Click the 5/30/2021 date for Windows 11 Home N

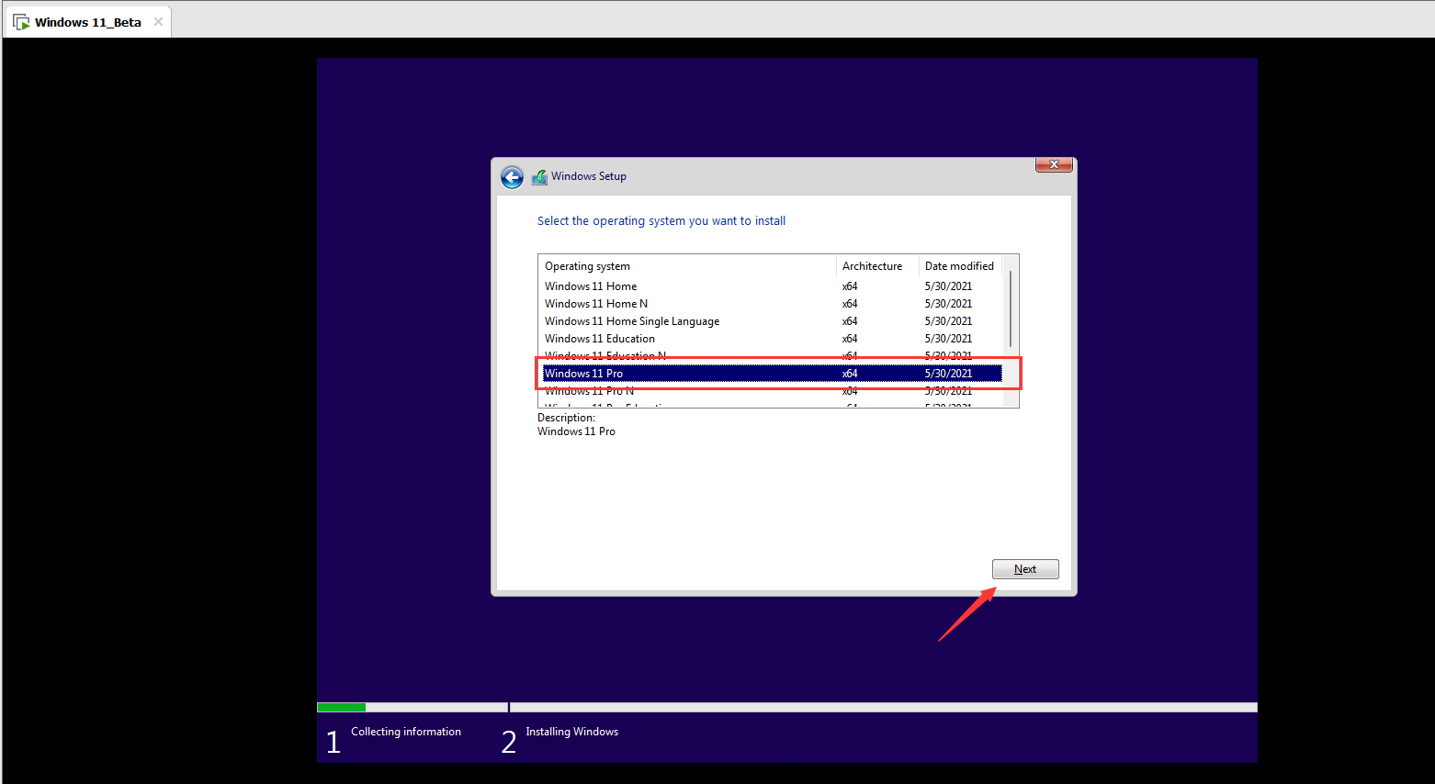(948, 304)
